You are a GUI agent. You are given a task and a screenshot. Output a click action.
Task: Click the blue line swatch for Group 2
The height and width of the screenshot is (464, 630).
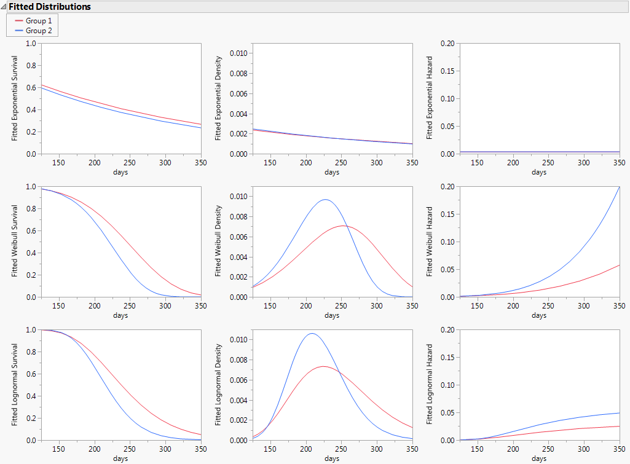[20, 29]
